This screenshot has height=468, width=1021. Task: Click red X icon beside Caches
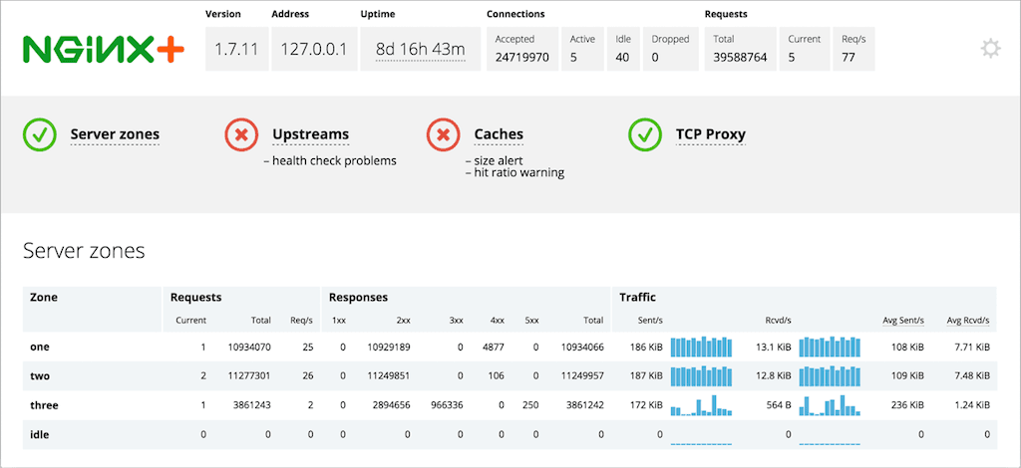(443, 134)
